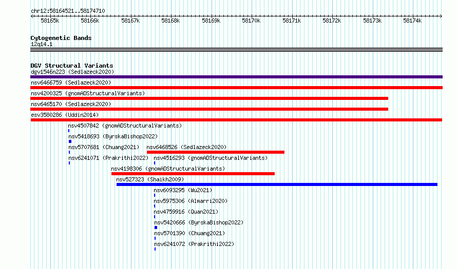The width and height of the screenshot is (457, 269).
Task: Click the 58172k ruler position
Action: (332, 20)
